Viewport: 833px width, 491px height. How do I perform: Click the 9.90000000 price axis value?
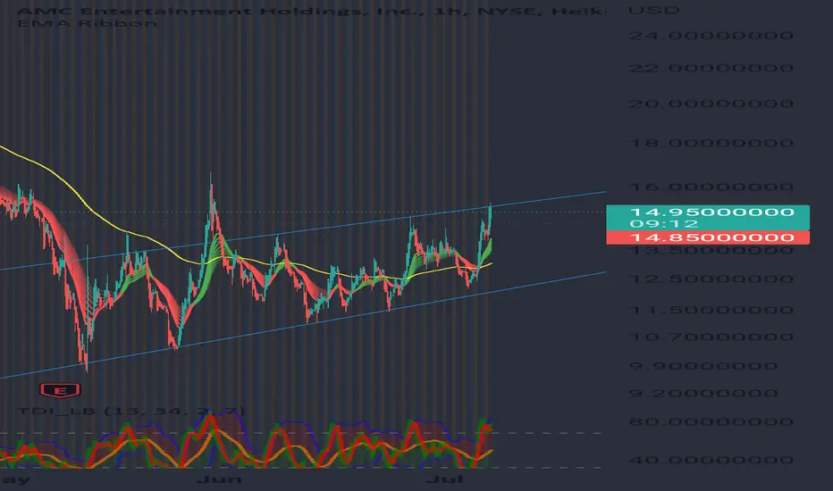703,366
